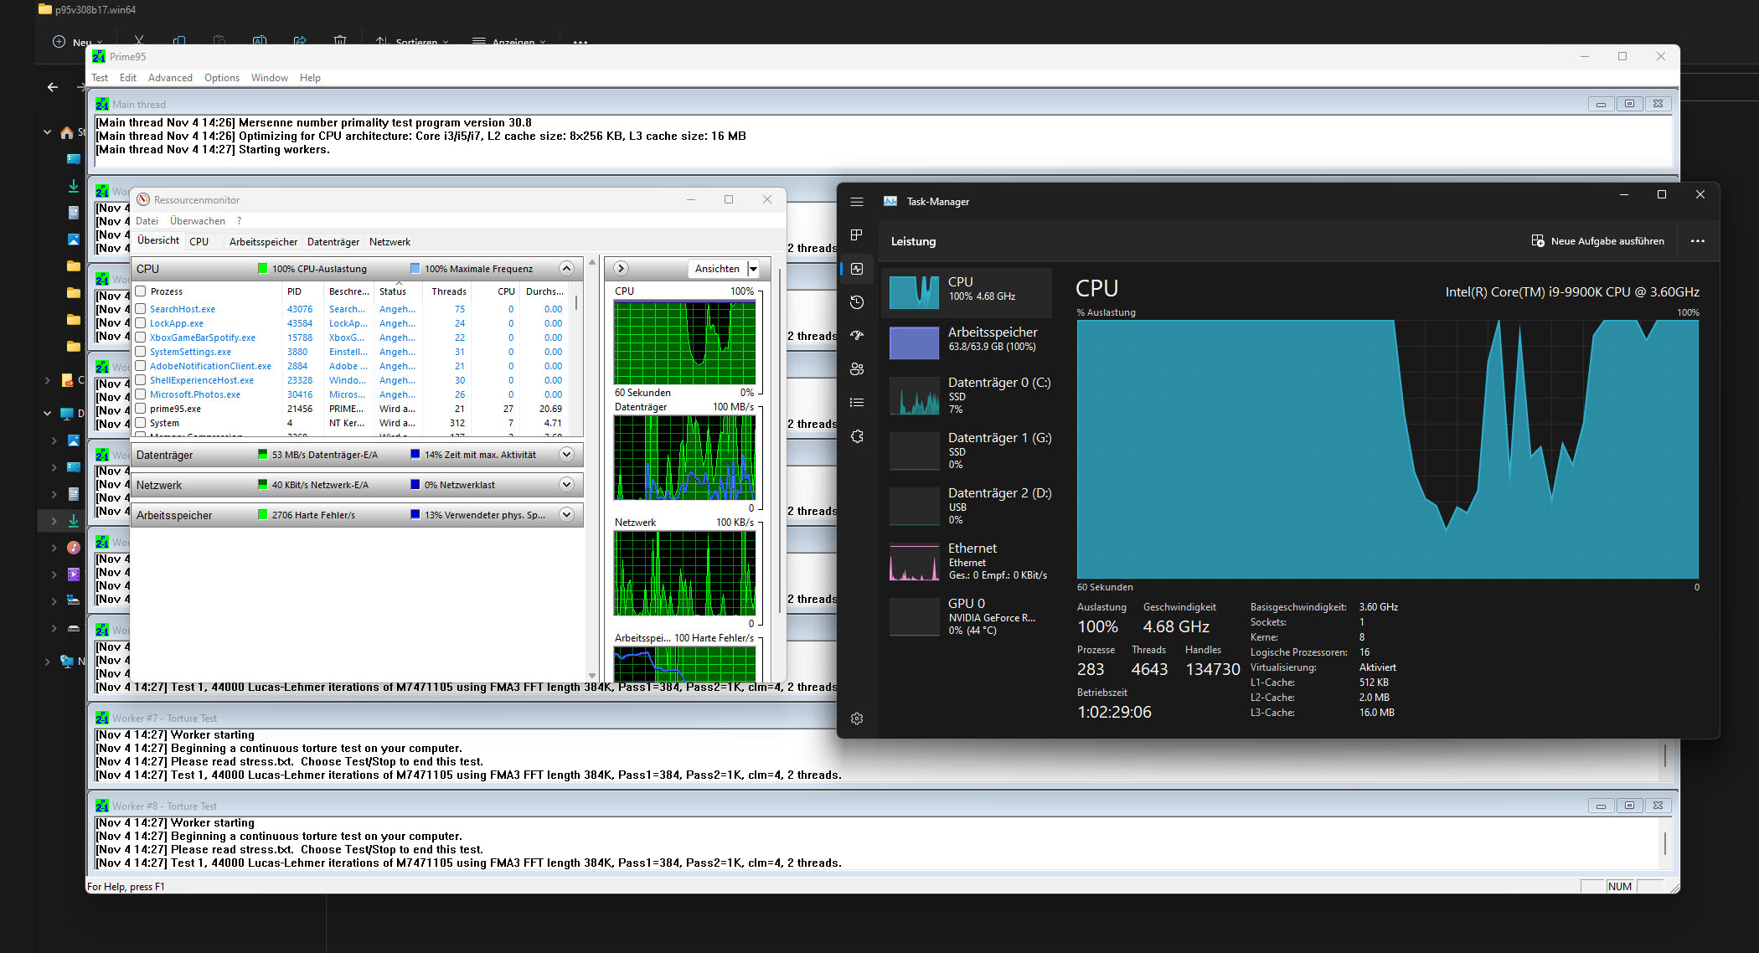Open the Ansichten dropdown arrow
This screenshot has height=953, width=1759.
pyautogui.click(x=753, y=269)
